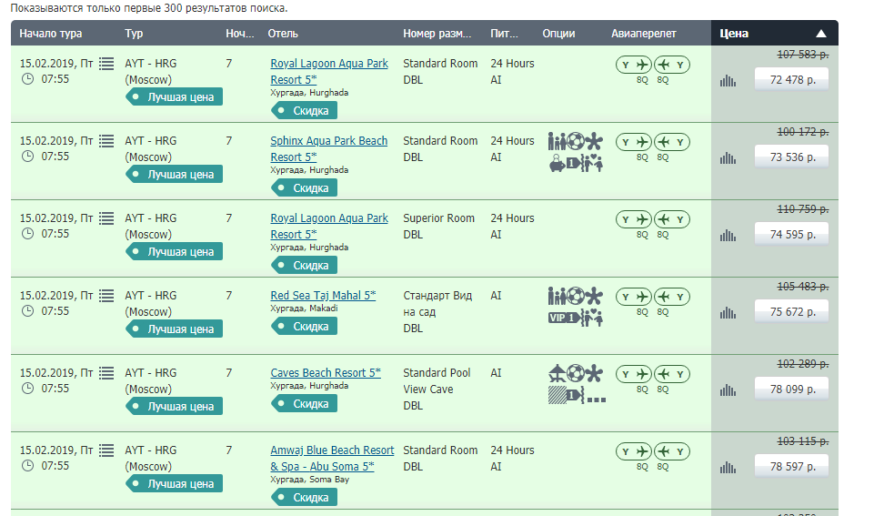Open tour details list icon in Red Sea Taj Mahal row
The image size is (884, 516).
coord(106,296)
